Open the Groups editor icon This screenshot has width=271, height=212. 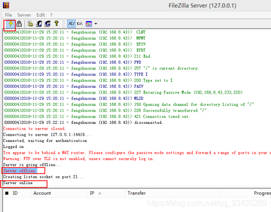47,24
